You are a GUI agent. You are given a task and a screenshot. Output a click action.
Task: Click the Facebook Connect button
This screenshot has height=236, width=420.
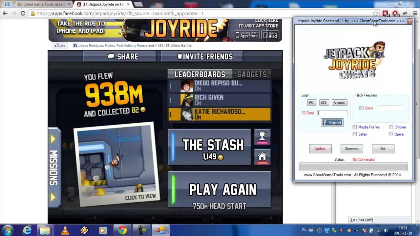pos(332,123)
